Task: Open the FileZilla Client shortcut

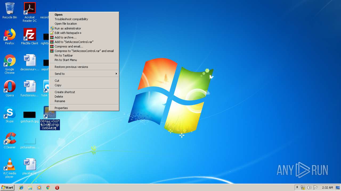Action: [x=30, y=37]
